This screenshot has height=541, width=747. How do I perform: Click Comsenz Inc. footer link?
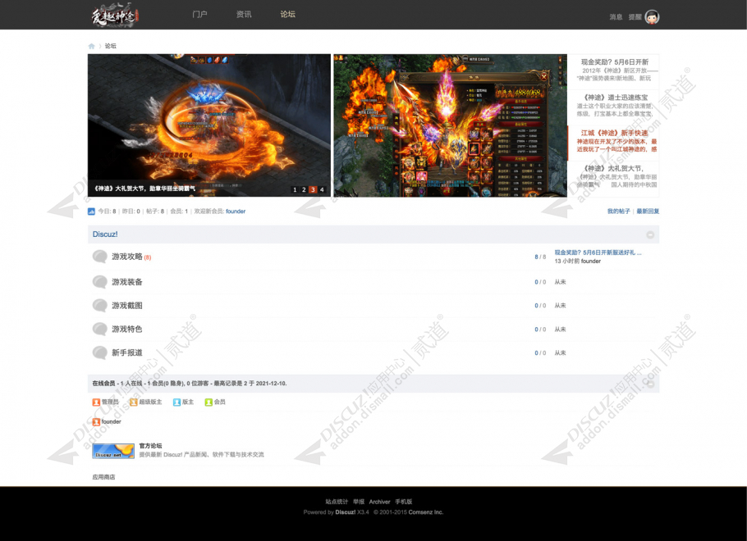[x=426, y=512]
